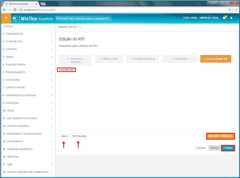The height and width of the screenshot is (178, 240).
Task: Click the VALIDAR CONSULTA button
Action: (x=221, y=136)
